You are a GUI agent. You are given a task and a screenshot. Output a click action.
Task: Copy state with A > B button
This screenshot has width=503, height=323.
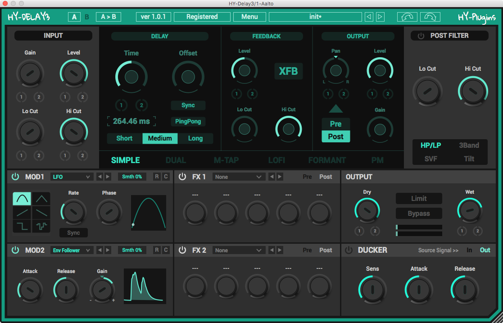(x=109, y=17)
